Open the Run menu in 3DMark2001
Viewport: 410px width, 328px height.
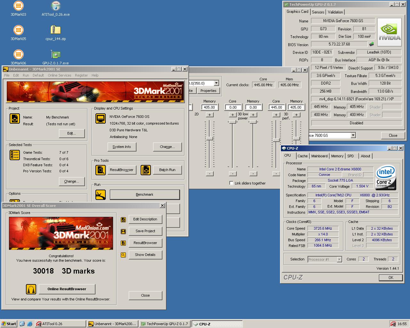coord(26,75)
